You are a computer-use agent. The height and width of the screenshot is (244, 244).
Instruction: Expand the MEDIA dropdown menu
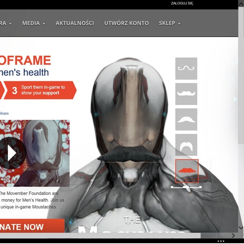[34, 23]
